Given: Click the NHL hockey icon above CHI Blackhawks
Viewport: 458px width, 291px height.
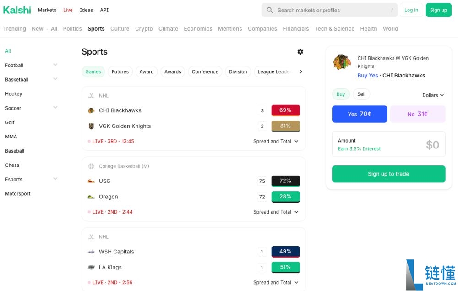Looking at the screenshot, I should point(91,95).
